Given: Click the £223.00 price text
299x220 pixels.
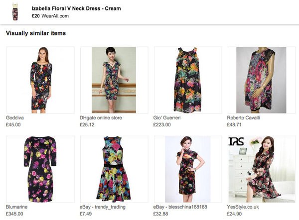Looking at the screenshot, I should pyautogui.click(x=162, y=124).
